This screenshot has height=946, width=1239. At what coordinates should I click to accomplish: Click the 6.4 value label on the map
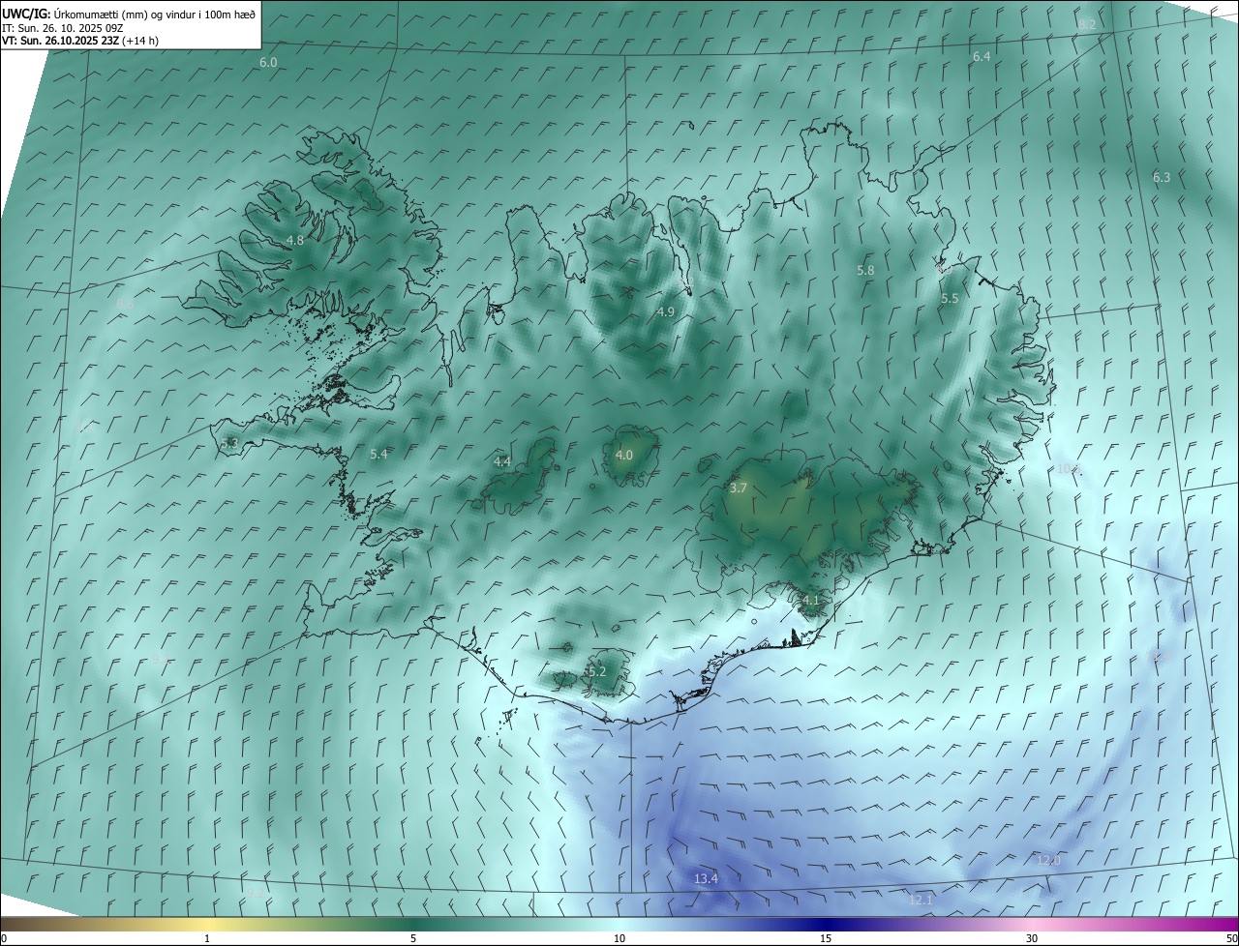coord(982,57)
